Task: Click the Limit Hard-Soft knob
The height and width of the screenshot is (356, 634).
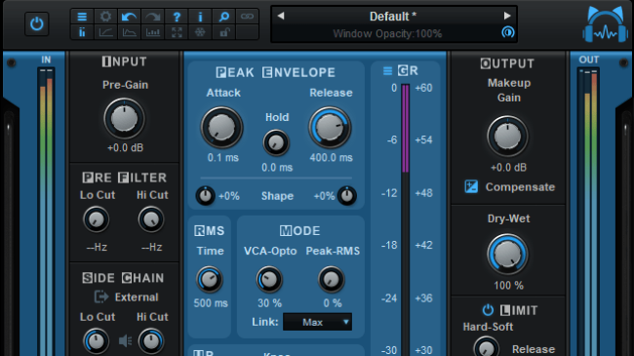Action: click(x=486, y=347)
